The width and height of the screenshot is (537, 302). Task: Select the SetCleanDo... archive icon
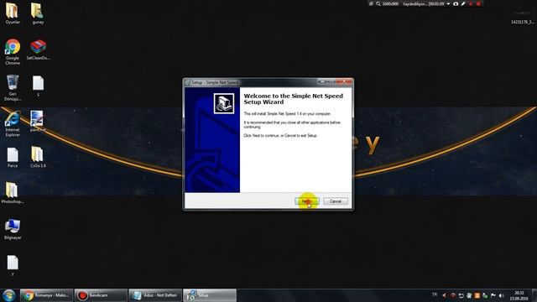[x=38, y=50]
